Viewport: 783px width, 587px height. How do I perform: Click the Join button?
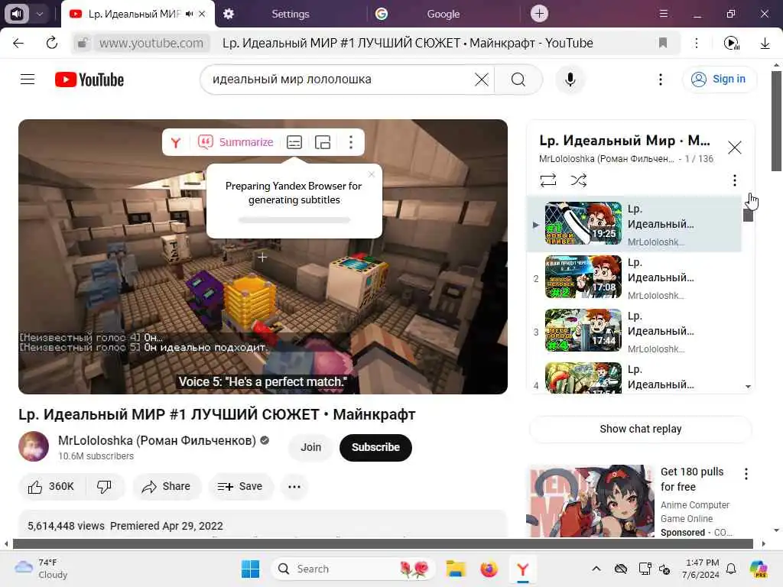pos(310,447)
